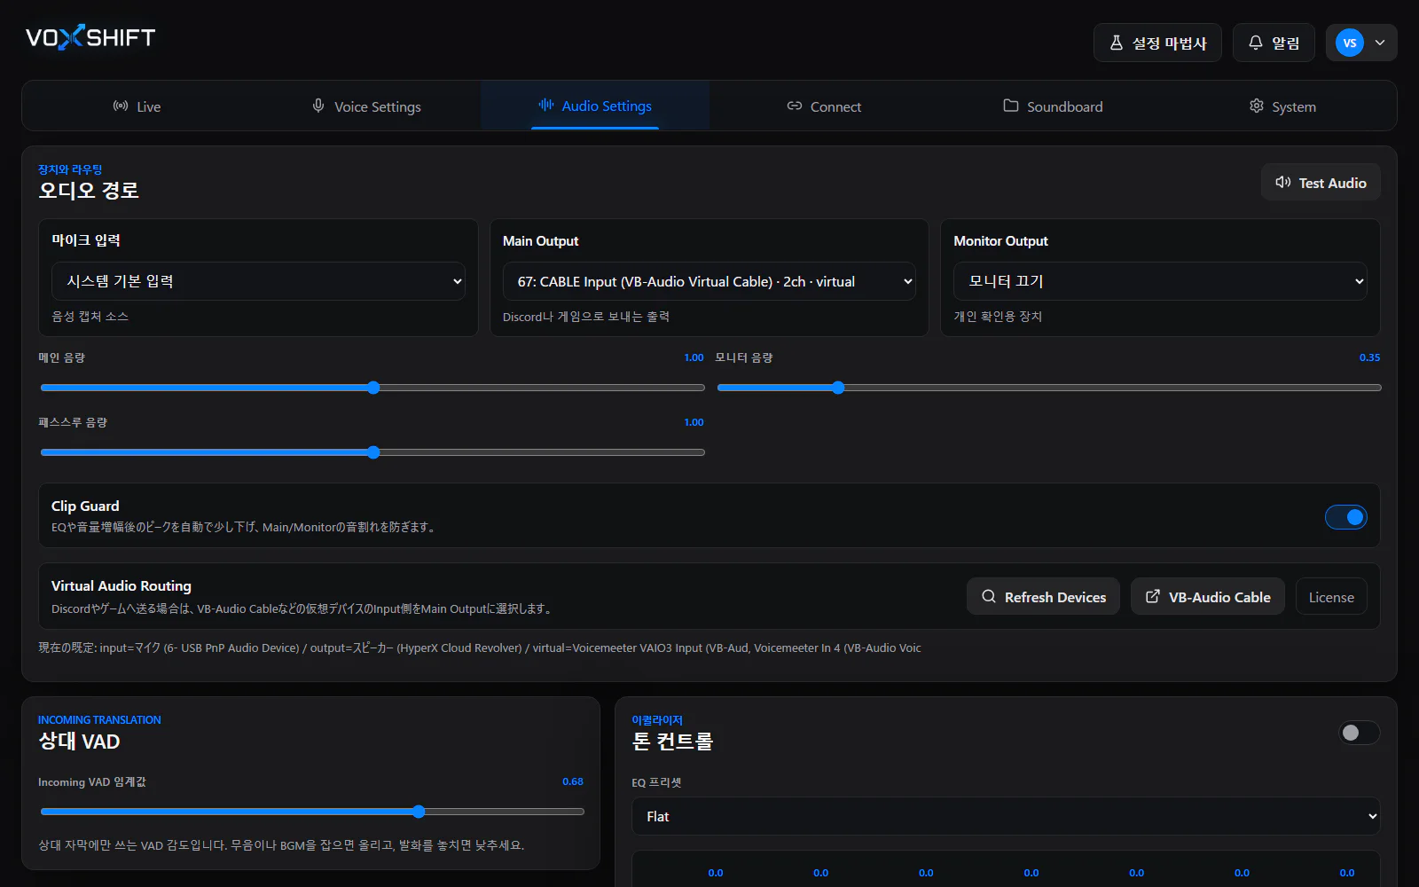
Task: Click the 상대 VAD heading
Action: [x=79, y=741]
